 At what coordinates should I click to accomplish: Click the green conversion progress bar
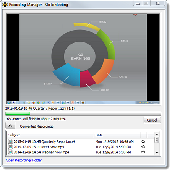click(x=83, y=114)
